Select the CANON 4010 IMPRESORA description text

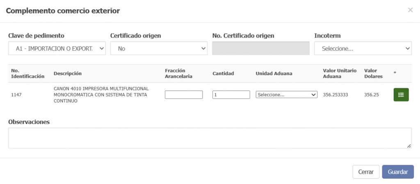[101, 94]
